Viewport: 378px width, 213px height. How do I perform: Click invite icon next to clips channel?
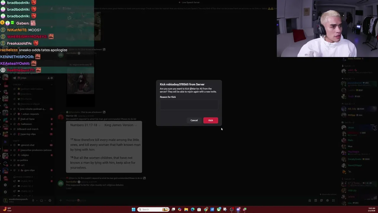pos(49,78)
